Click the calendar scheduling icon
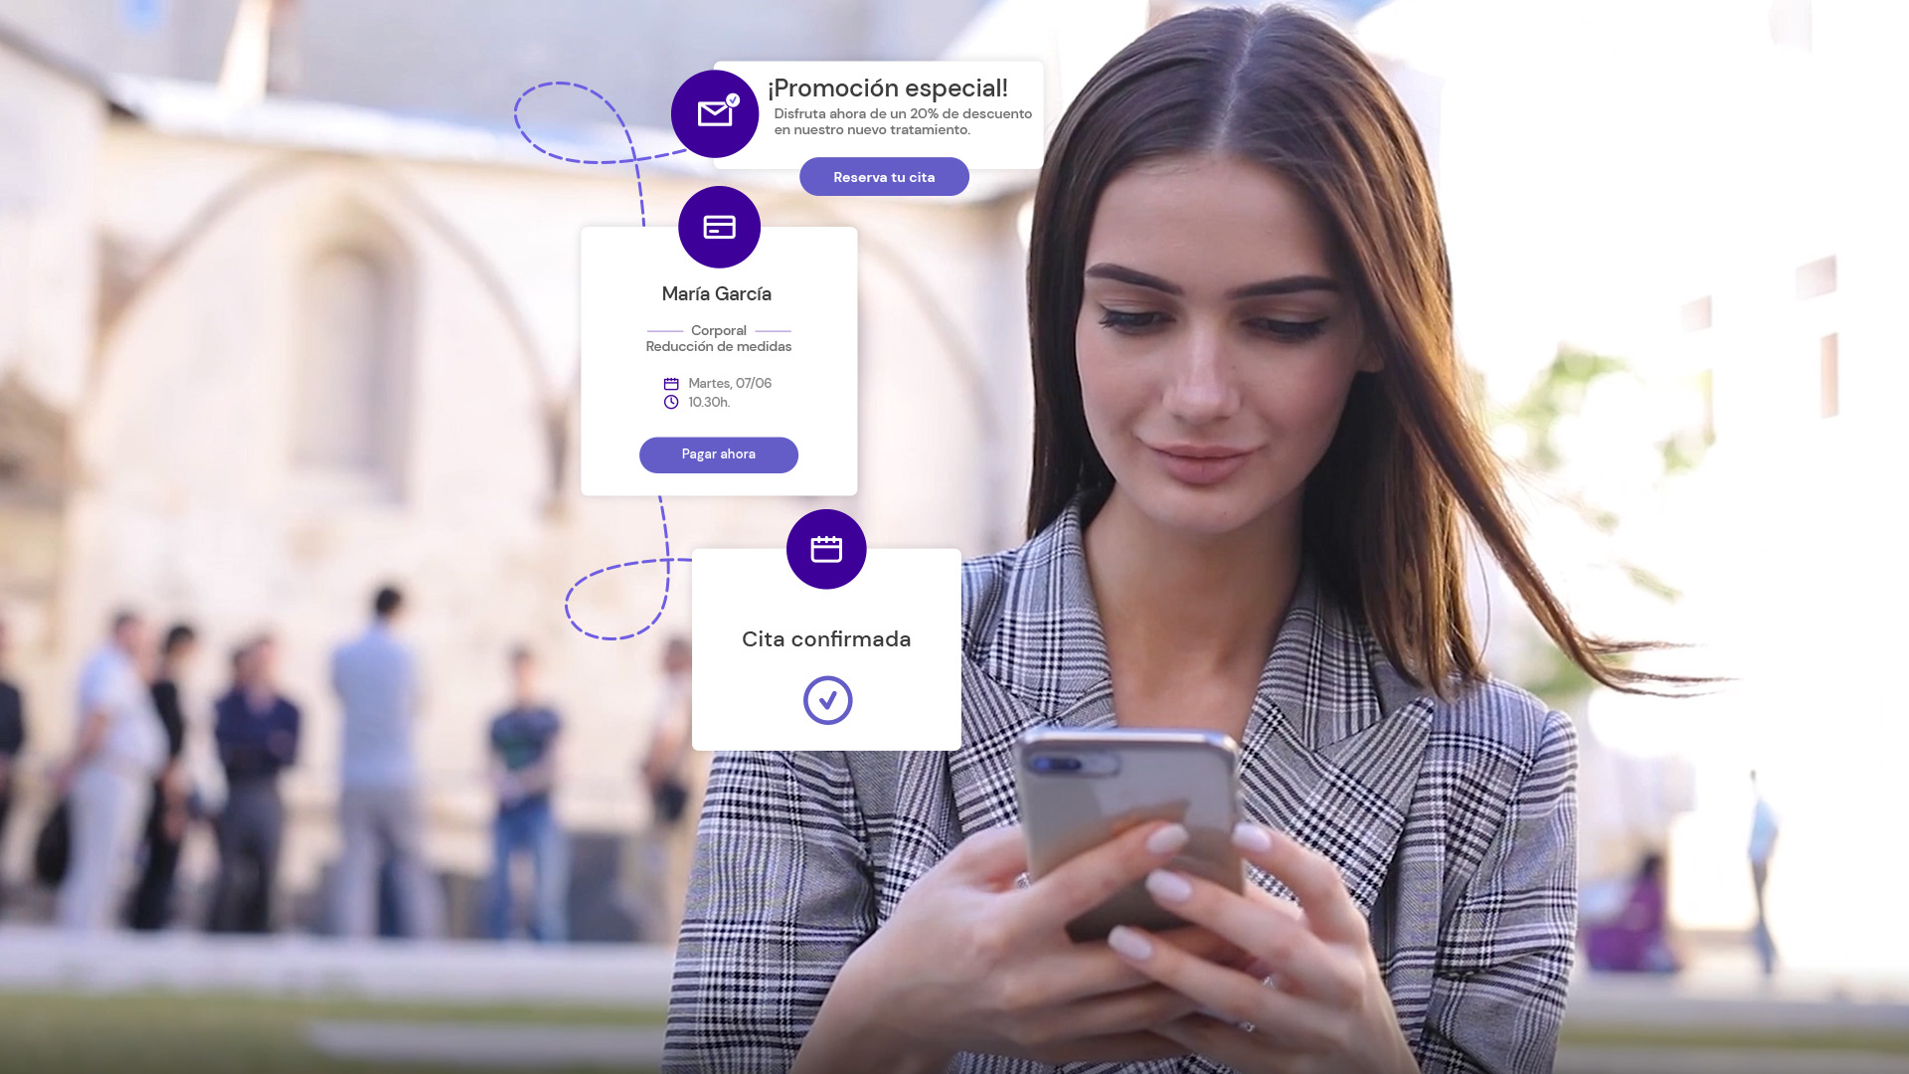 (x=824, y=548)
